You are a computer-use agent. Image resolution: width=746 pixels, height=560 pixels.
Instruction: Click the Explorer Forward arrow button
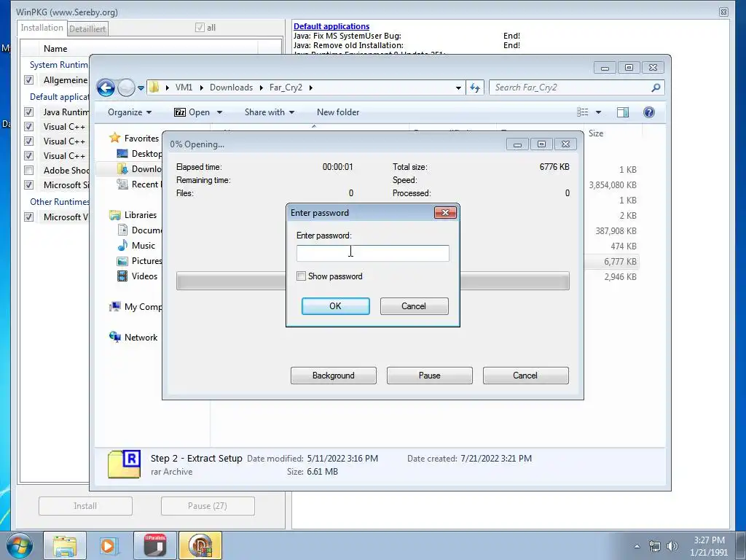pos(126,87)
